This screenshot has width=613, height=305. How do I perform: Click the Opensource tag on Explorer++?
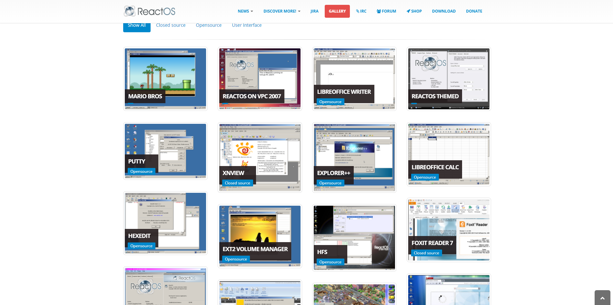click(x=331, y=183)
